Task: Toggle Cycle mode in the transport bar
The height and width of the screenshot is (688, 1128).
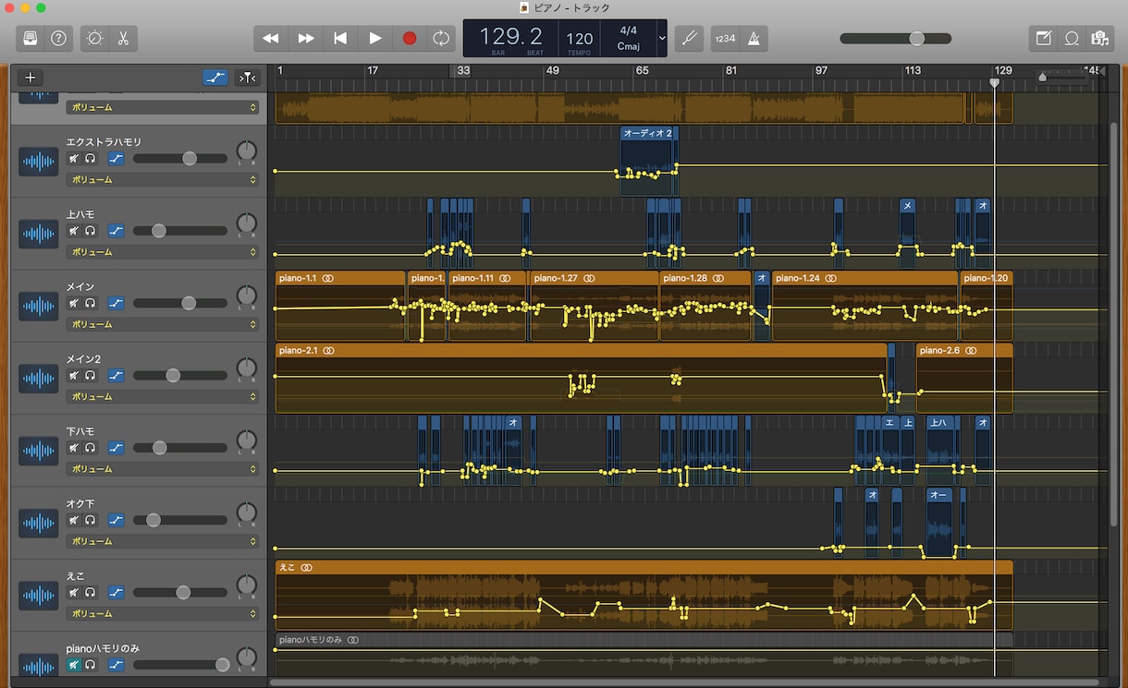Action: click(x=442, y=38)
